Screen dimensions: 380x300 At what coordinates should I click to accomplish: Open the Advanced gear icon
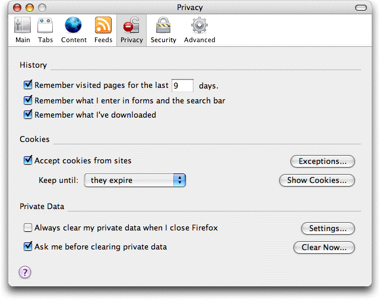pyautogui.click(x=199, y=27)
